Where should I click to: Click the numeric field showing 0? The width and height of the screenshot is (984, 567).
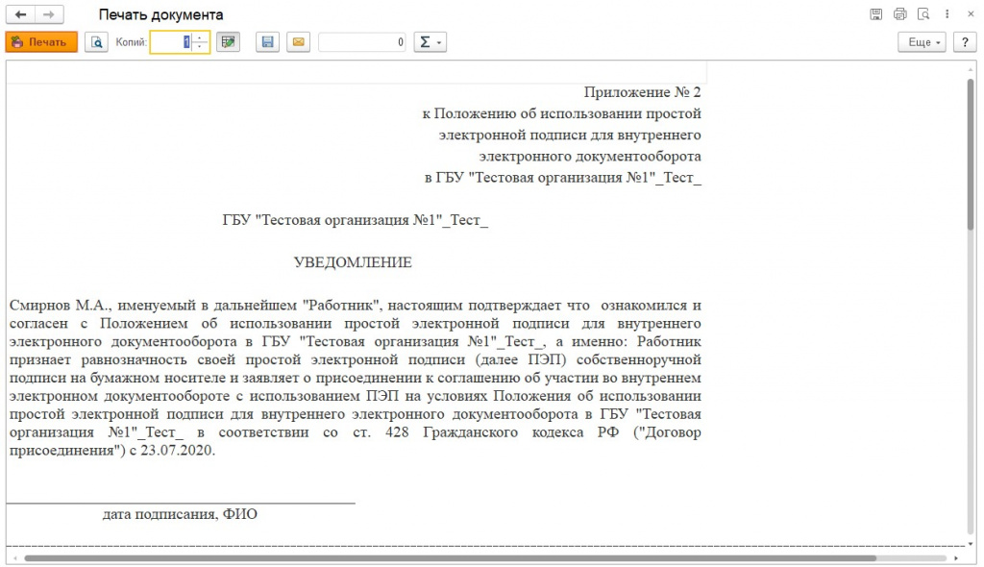pos(363,41)
